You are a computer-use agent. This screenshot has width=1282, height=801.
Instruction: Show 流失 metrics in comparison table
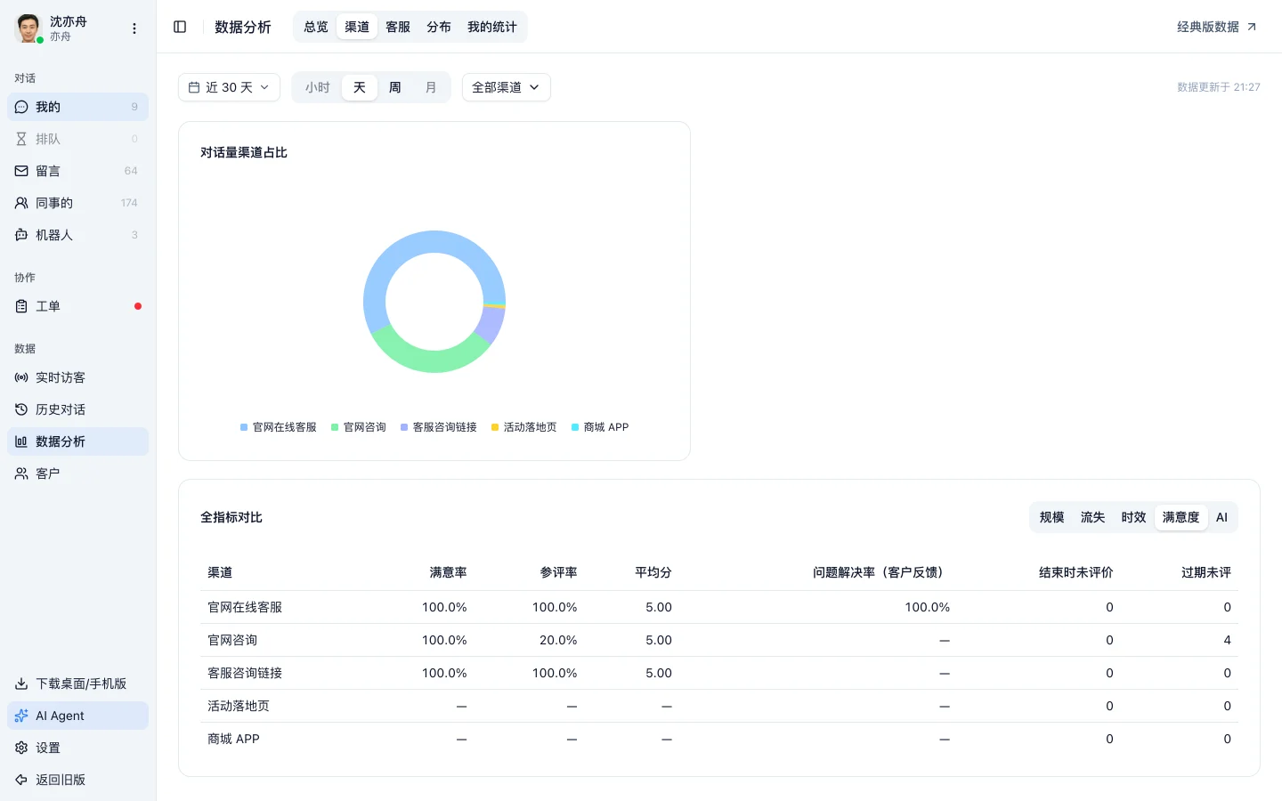1093,517
